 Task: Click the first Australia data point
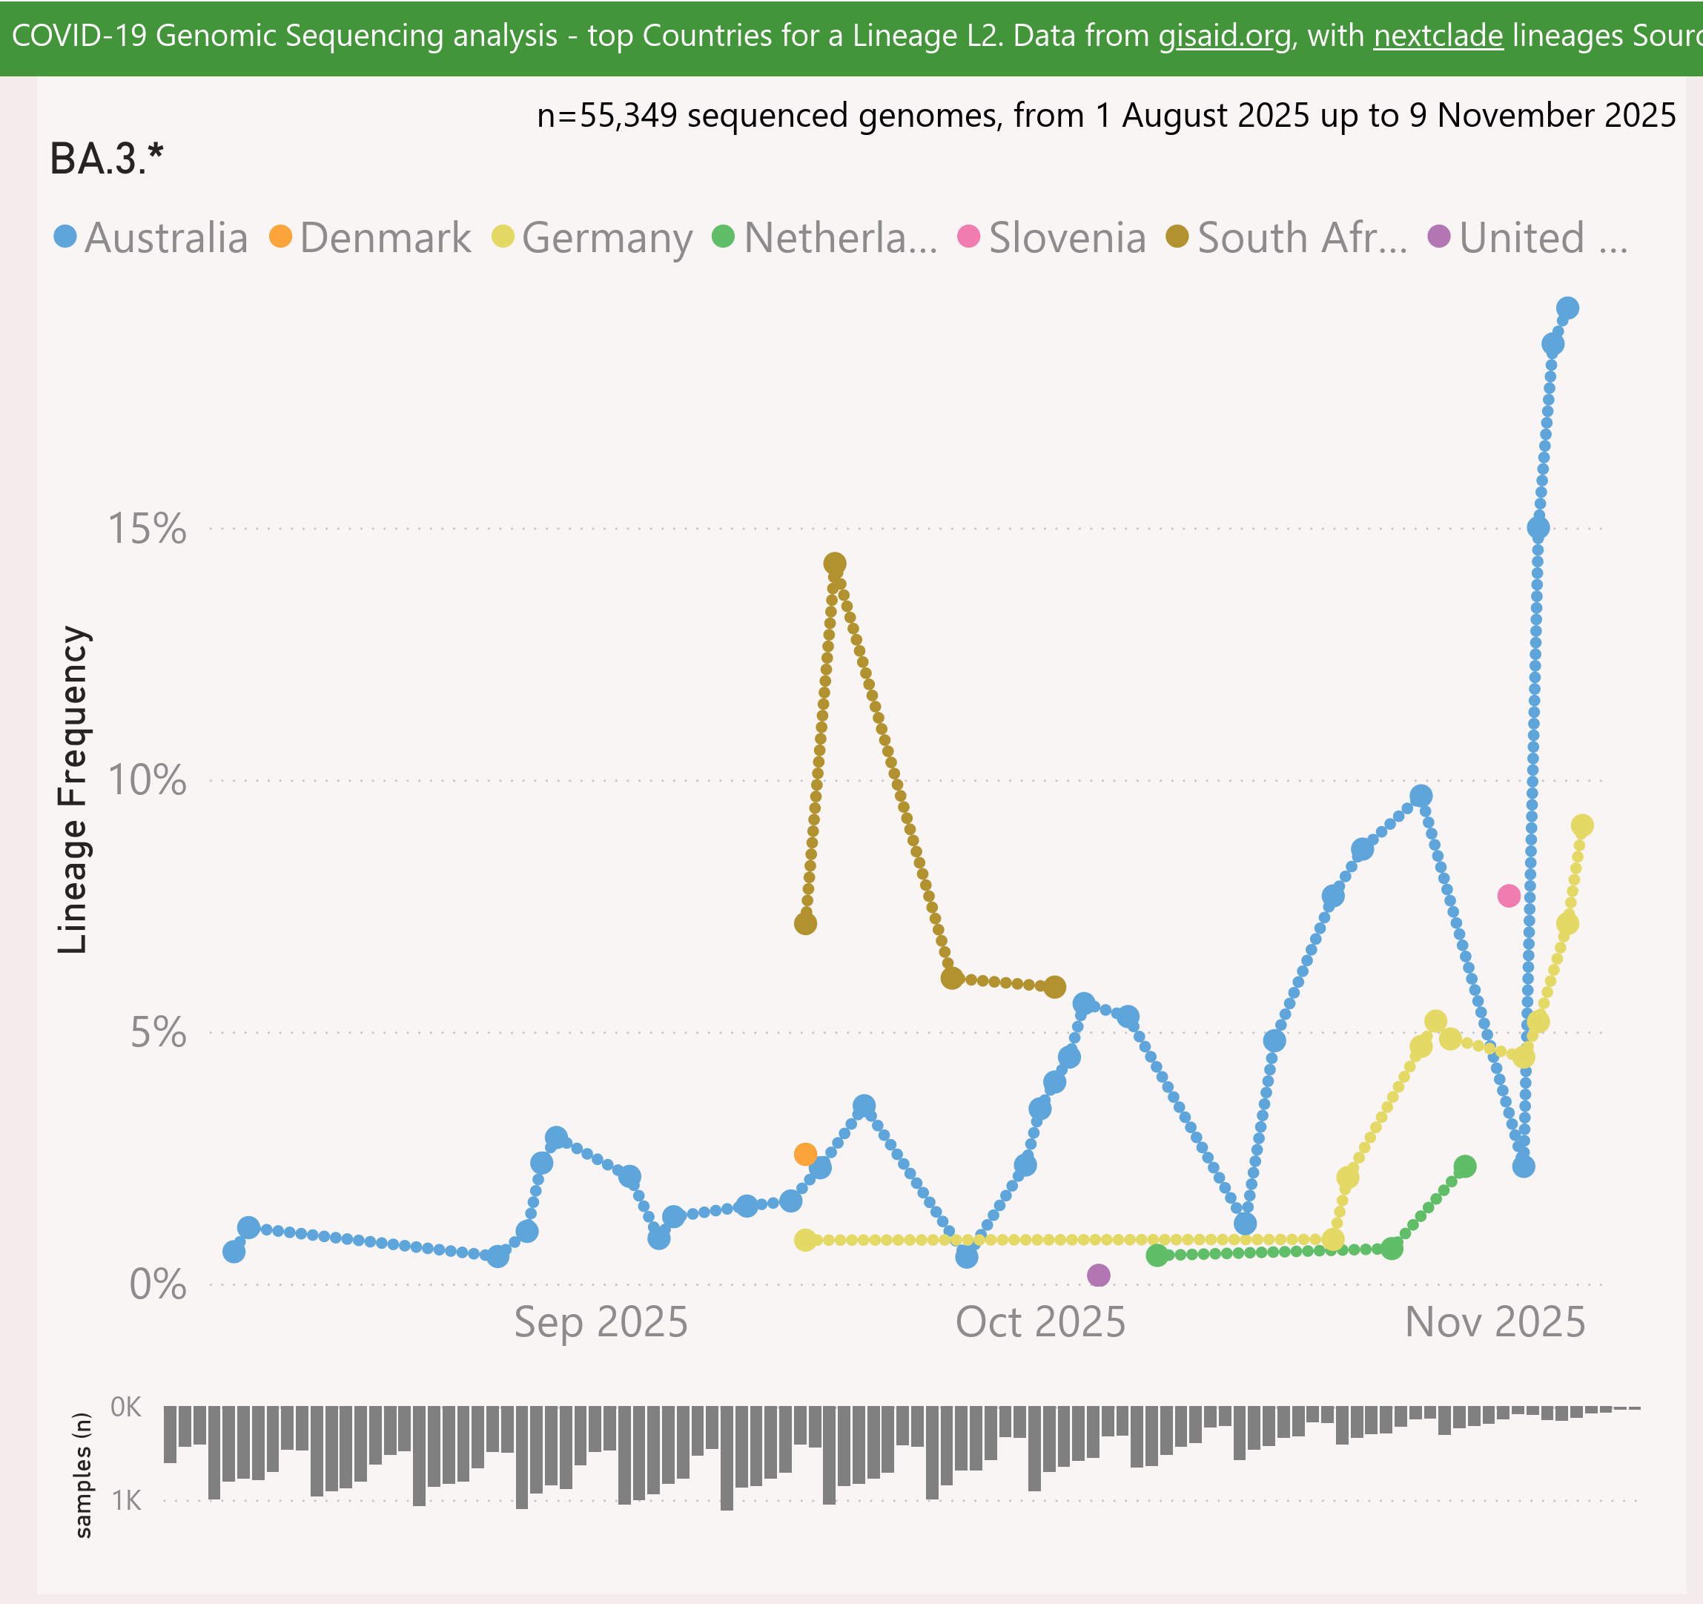(234, 1252)
